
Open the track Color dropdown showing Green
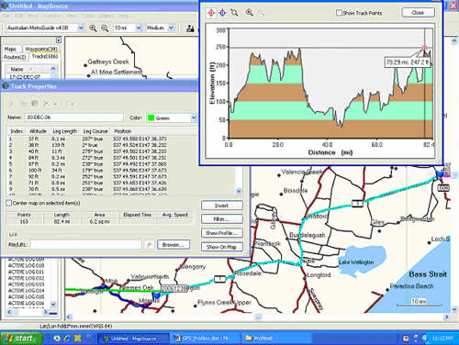(172, 118)
